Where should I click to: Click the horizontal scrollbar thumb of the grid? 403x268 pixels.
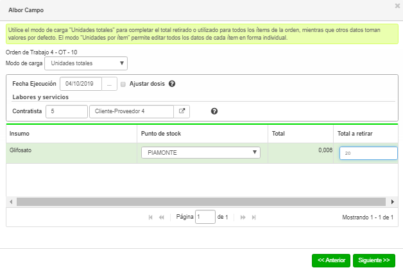pos(201,202)
